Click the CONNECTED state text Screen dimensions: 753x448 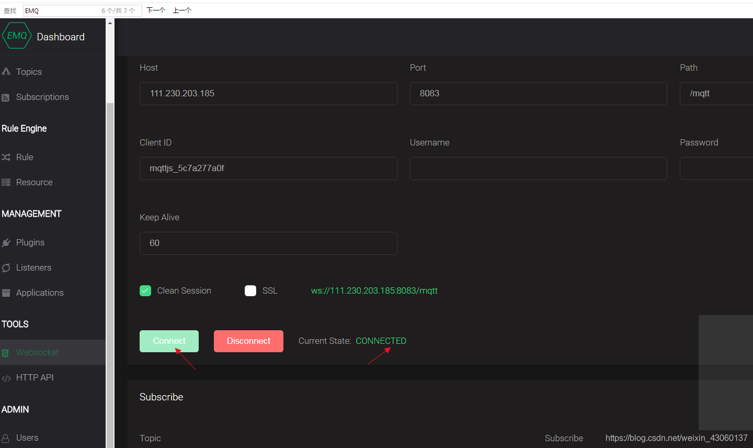(x=381, y=341)
